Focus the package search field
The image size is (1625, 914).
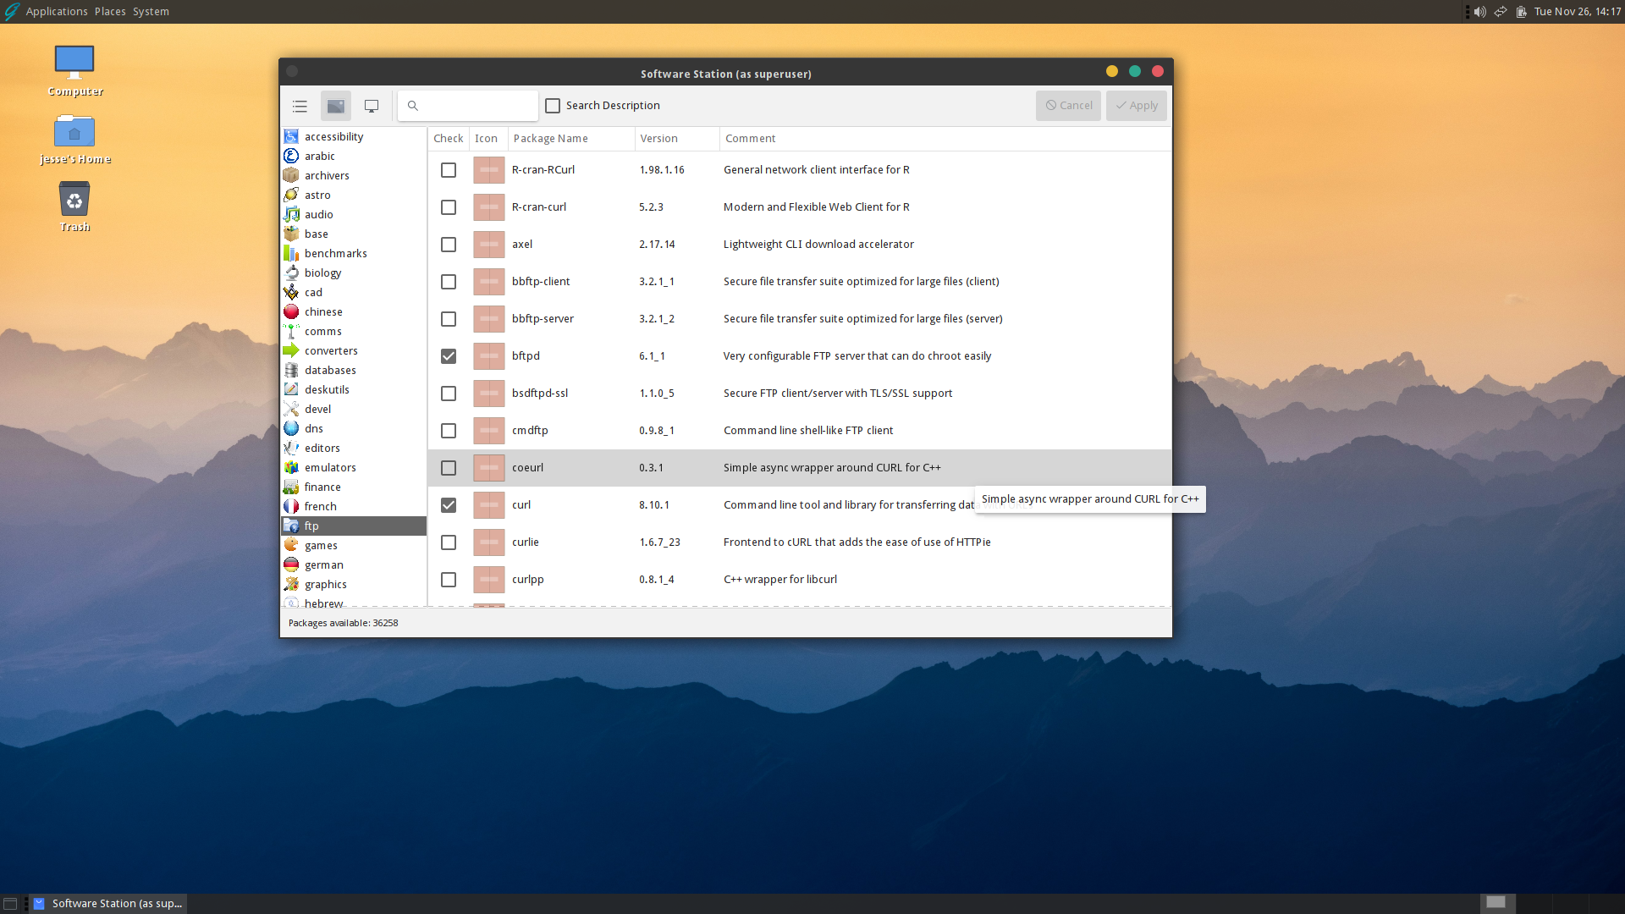click(x=468, y=106)
